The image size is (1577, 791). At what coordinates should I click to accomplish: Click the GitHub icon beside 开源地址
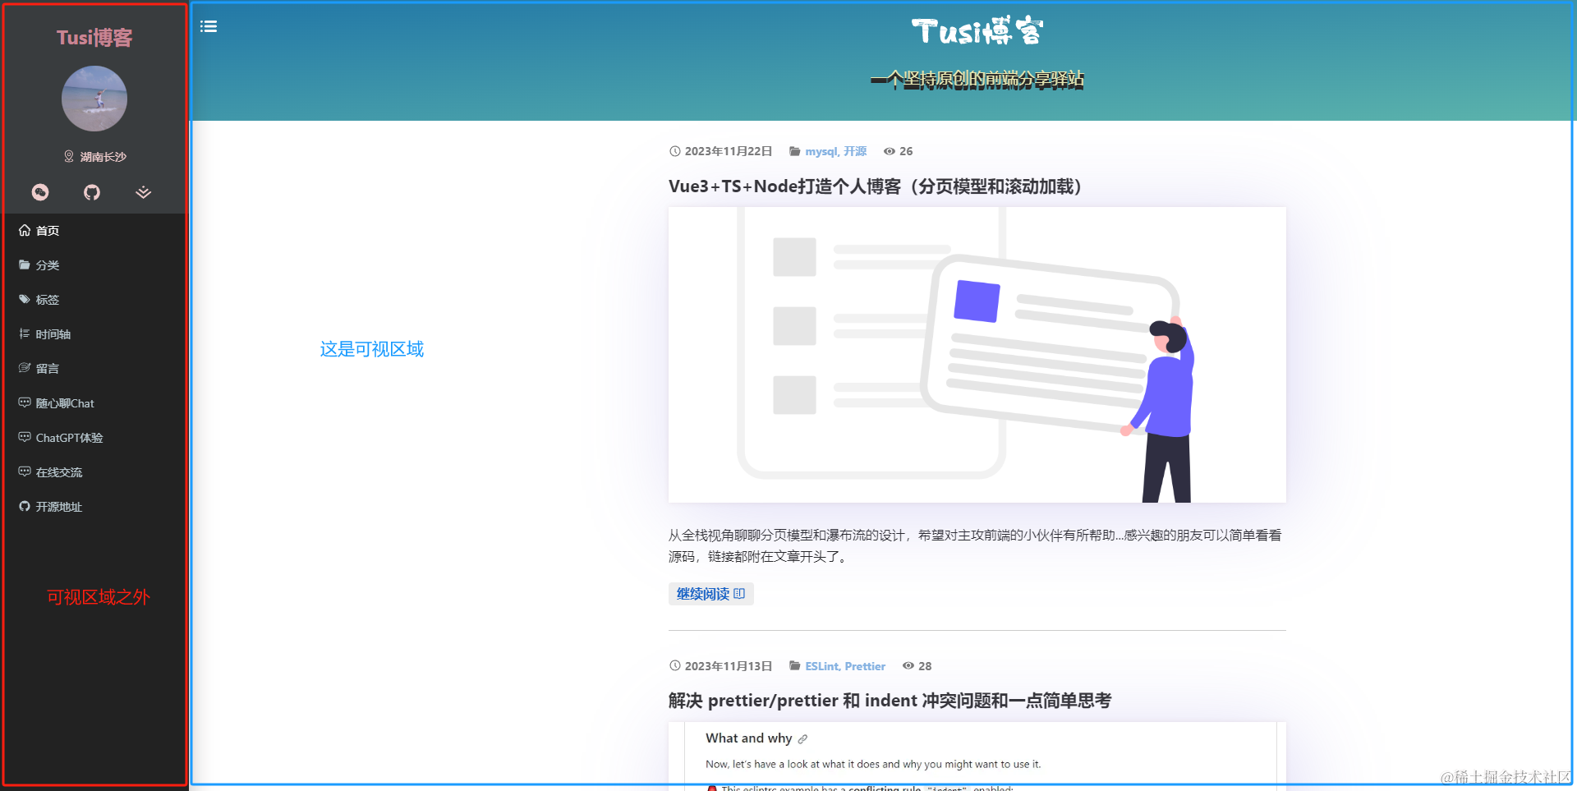pyautogui.click(x=25, y=506)
